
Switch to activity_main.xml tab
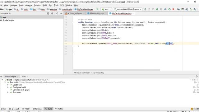pos(75,13)
